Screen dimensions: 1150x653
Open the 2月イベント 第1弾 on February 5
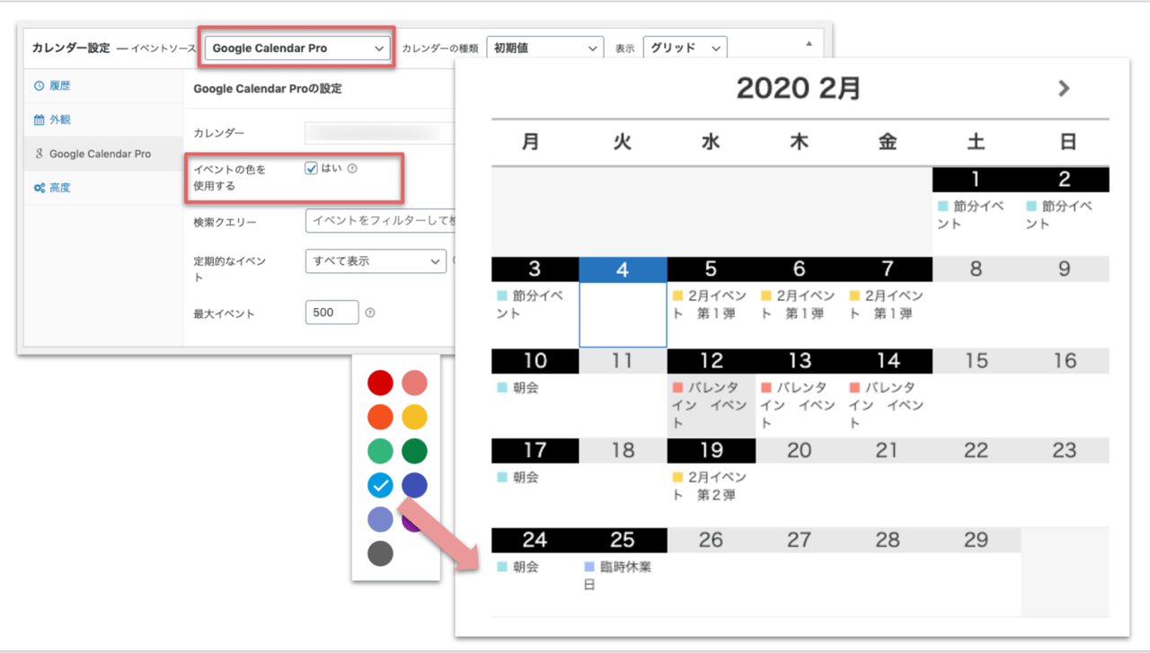click(708, 304)
